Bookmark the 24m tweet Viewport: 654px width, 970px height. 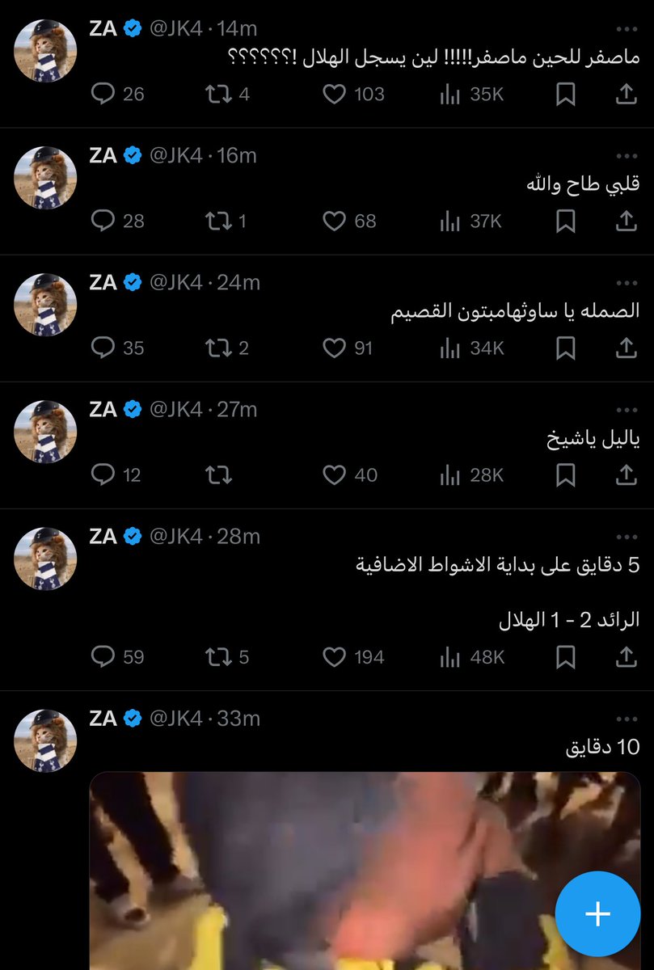coord(566,348)
